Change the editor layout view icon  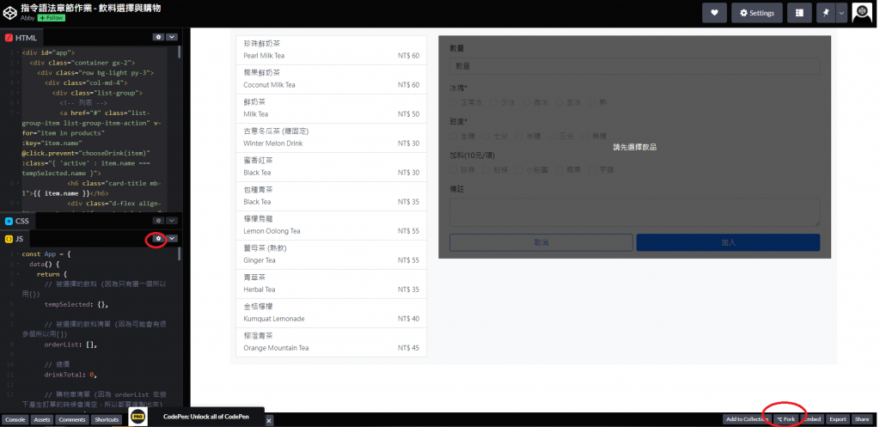pos(799,13)
